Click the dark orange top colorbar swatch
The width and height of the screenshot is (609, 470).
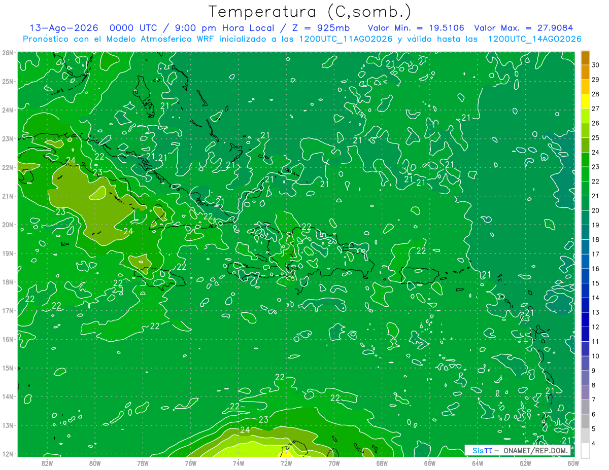(x=585, y=58)
